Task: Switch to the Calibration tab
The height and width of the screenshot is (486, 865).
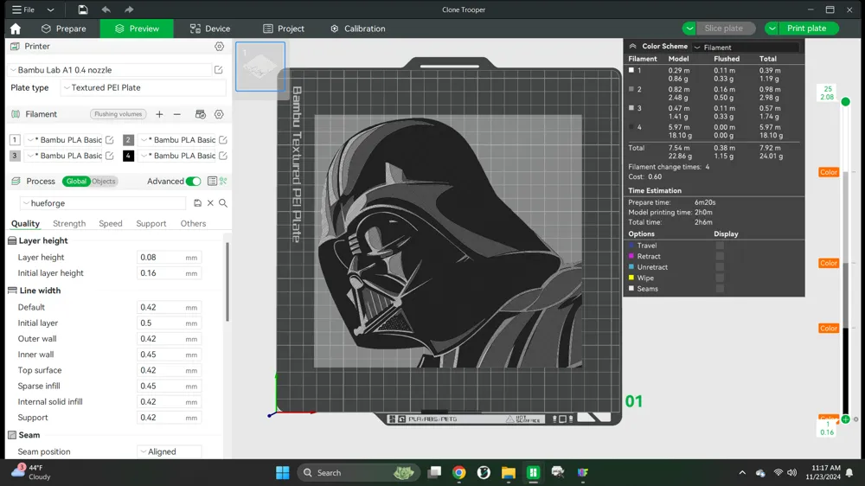Action: click(358, 29)
